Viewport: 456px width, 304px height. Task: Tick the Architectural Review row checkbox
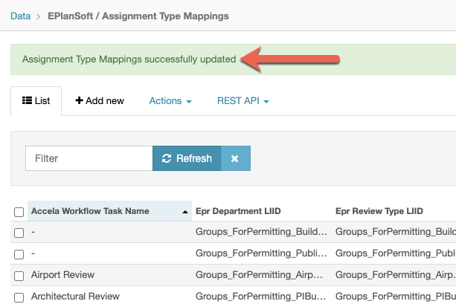[x=19, y=297]
